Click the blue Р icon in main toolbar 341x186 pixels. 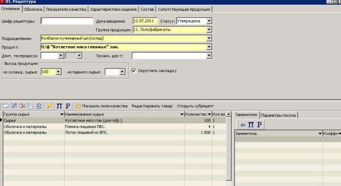(68, 106)
